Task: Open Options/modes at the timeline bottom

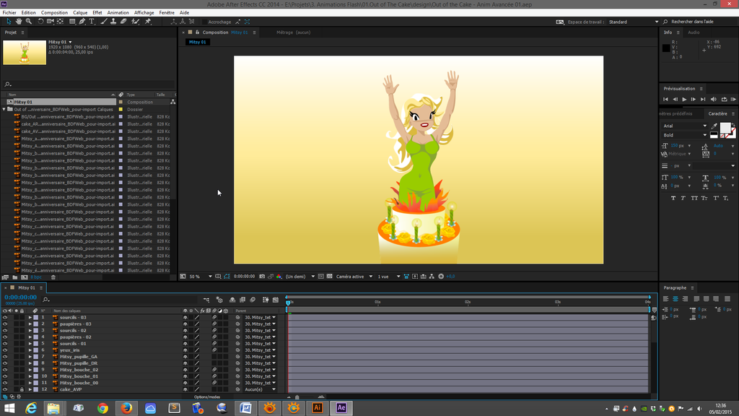Action: 206,396
